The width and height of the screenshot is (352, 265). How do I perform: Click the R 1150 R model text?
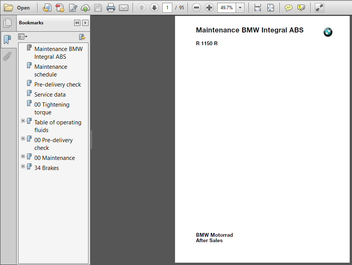tap(207, 43)
